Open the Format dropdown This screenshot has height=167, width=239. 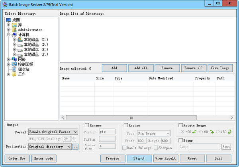coord(75,132)
